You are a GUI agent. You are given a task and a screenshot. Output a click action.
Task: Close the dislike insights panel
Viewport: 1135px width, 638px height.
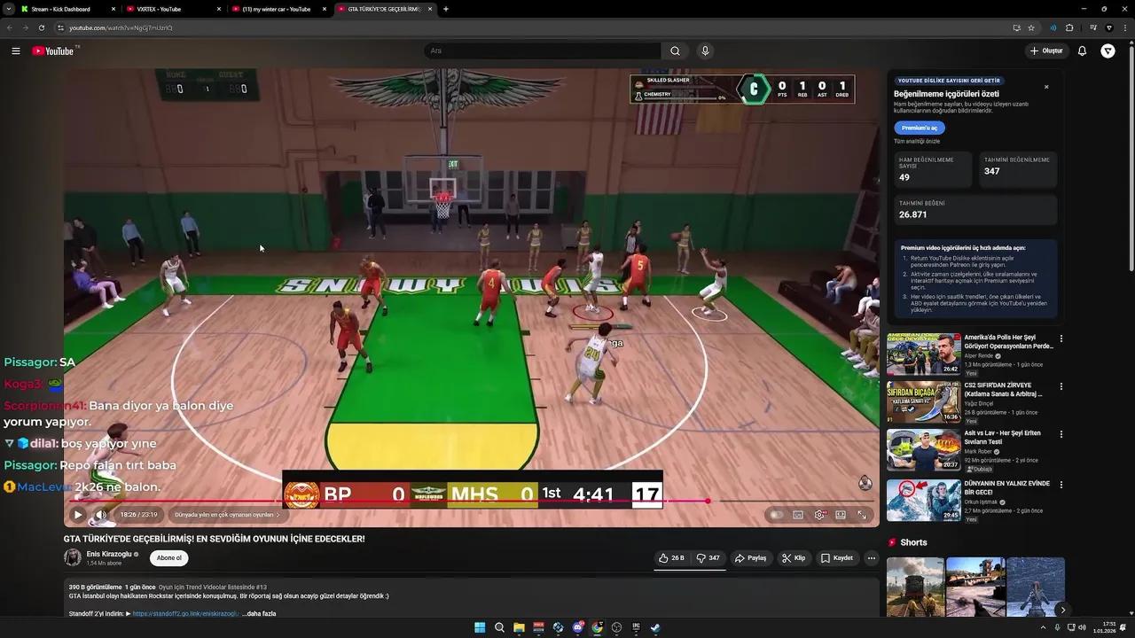[1046, 87]
